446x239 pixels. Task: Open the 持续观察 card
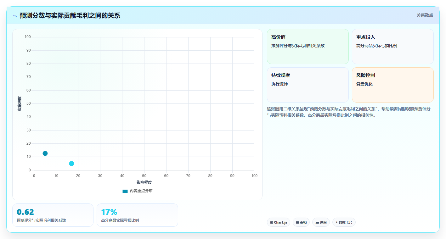(x=308, y=85)
